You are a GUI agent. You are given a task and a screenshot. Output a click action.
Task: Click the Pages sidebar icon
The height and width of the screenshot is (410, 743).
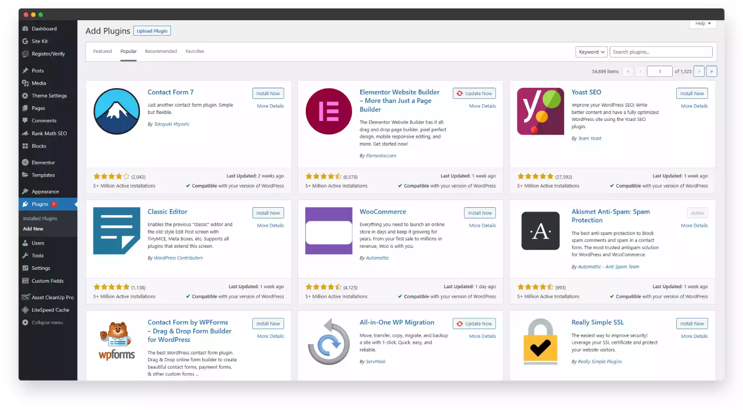point(25,108)
